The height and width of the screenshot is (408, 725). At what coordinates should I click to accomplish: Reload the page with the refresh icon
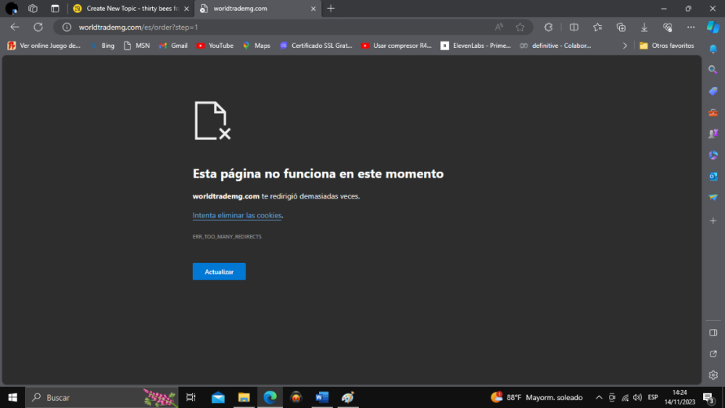tap(38, 28)
